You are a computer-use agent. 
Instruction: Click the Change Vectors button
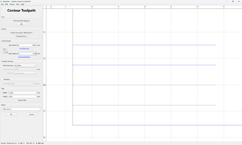(21, 36)
